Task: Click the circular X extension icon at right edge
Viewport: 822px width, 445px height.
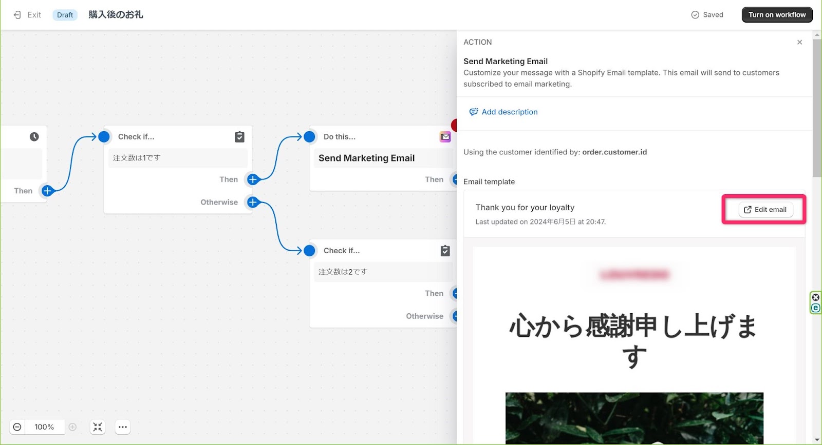Action: [816, 297]
